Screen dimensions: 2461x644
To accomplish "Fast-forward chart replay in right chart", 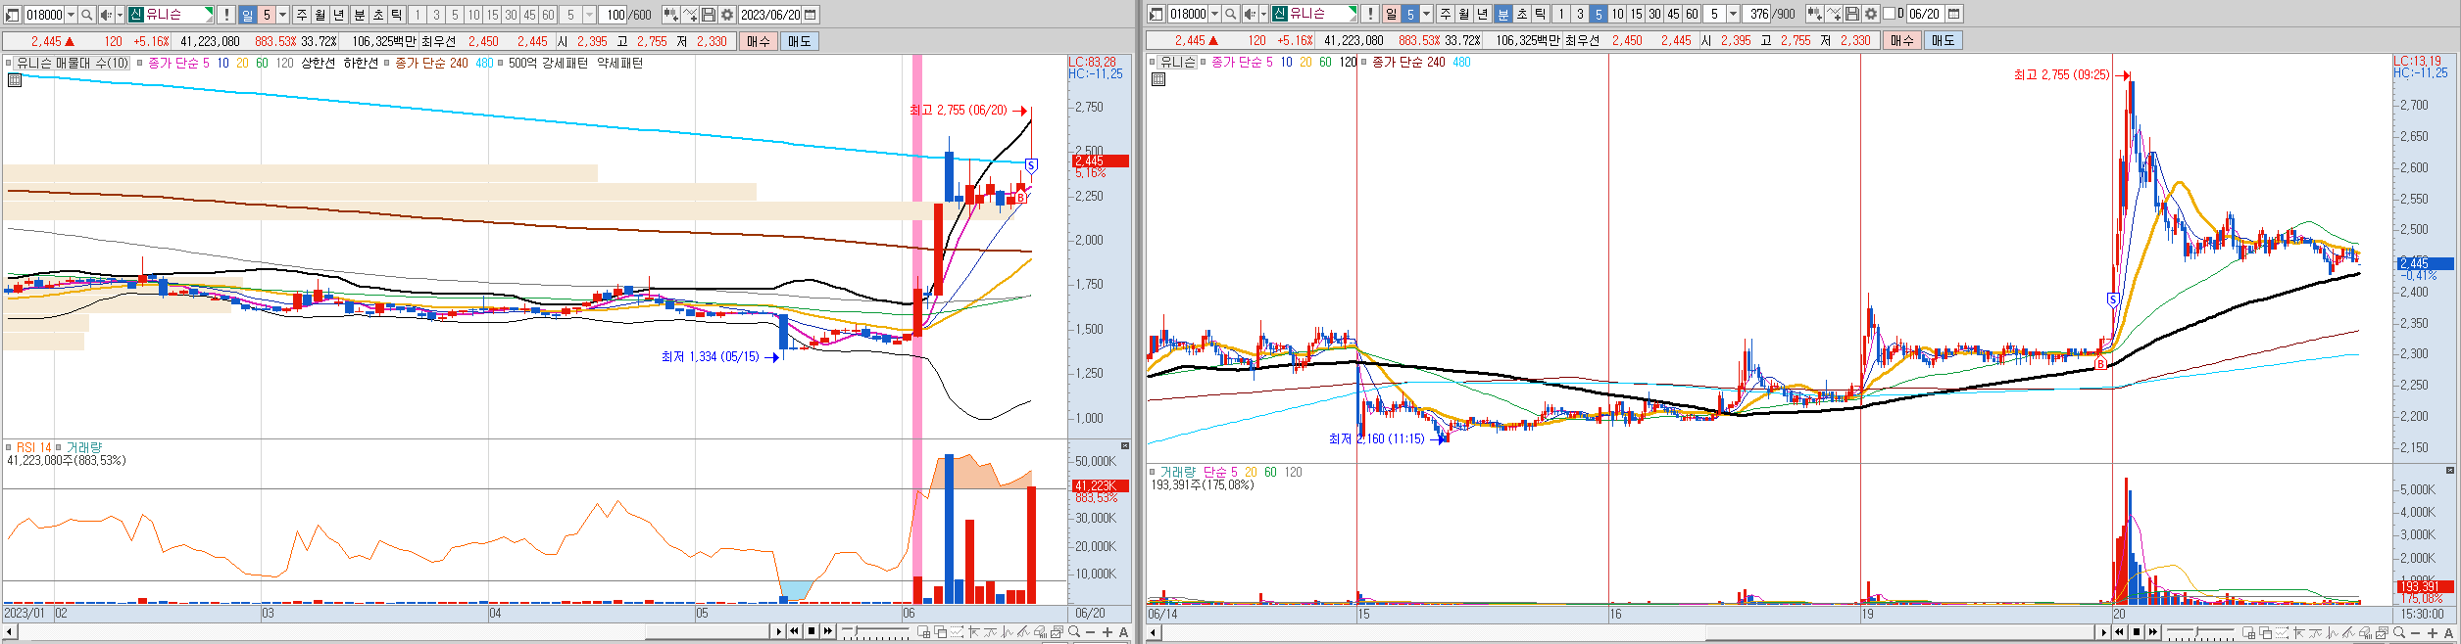I will [2153, 632].
